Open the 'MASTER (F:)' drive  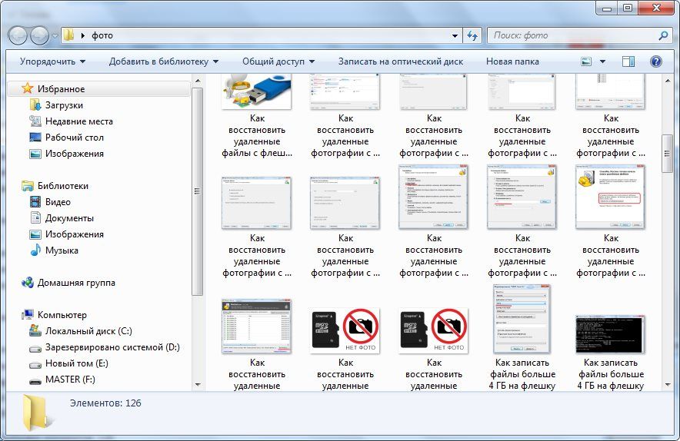point(70,380)
